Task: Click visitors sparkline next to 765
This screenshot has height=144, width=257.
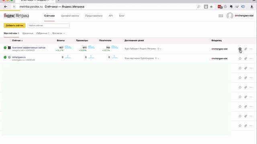Action: pos(114,47)
